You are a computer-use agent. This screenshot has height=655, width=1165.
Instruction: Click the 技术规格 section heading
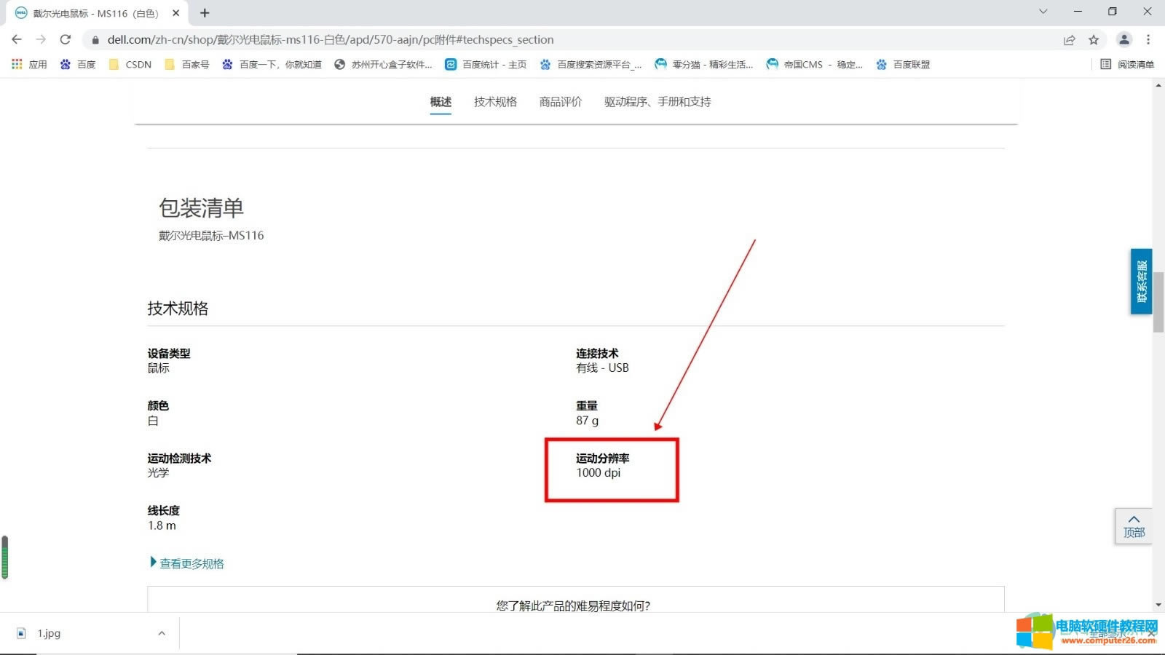click(x=178, y=309)
